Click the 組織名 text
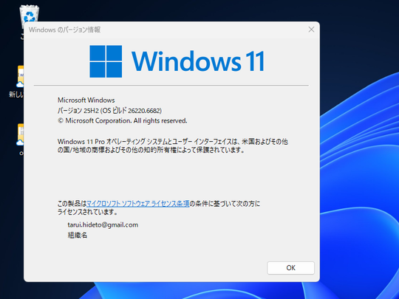Viewport: 399px width, 299px height. coord(78,236)
